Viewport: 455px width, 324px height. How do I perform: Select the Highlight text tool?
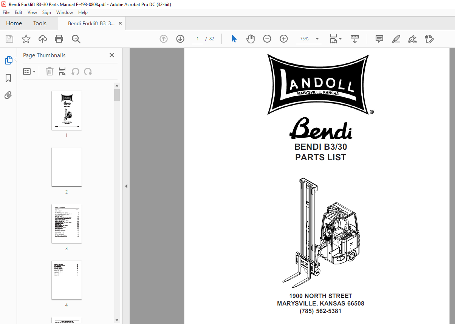click(396, 39)
